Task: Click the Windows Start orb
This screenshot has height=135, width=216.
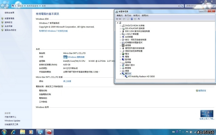Action: tap(4, 132)
